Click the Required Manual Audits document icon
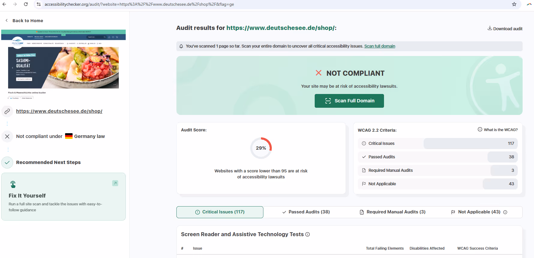The width and height of the screenshot is (534, 258). [364, 170]
